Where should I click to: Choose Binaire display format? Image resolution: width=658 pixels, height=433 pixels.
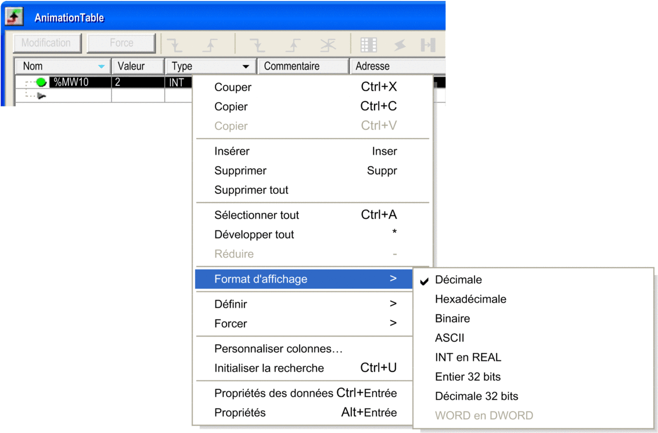point(452,319)
